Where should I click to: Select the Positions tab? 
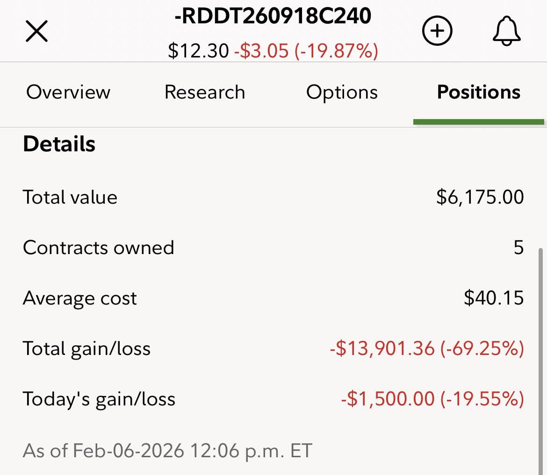coord(478,92)
